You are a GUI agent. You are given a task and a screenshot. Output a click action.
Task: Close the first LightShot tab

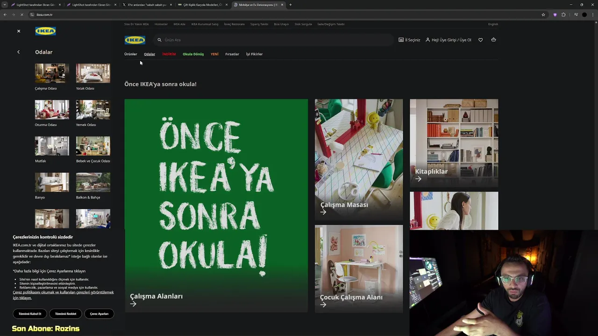(59, 5)
